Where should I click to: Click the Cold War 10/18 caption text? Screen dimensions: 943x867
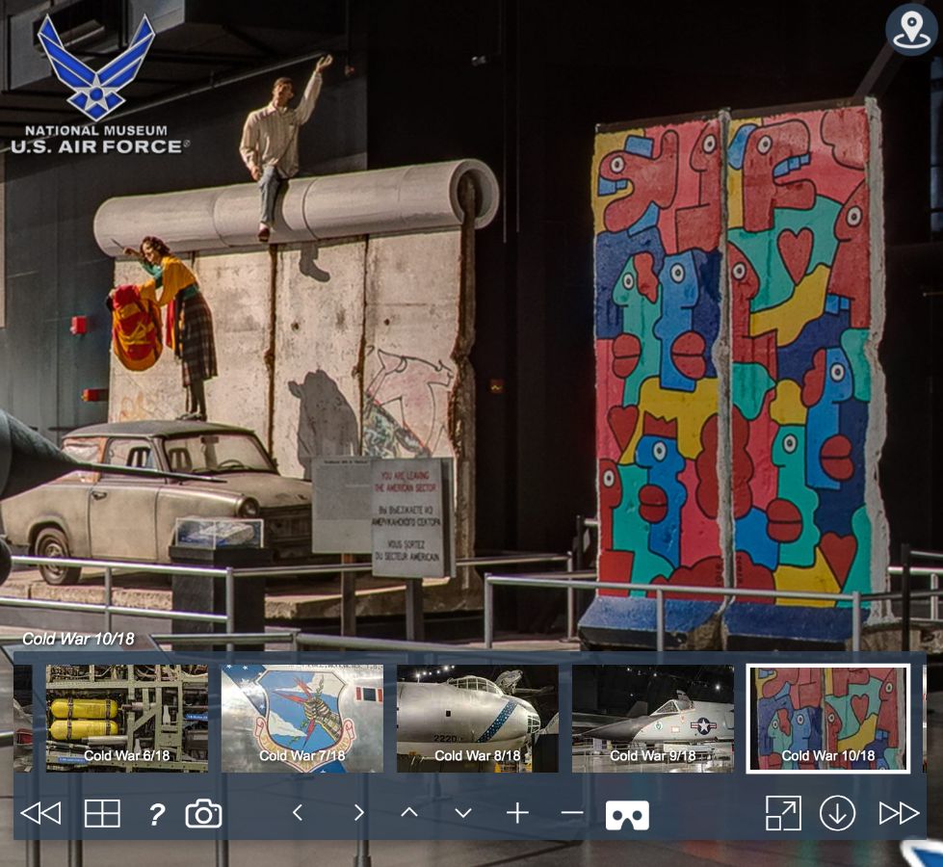(x=78, y=639)
